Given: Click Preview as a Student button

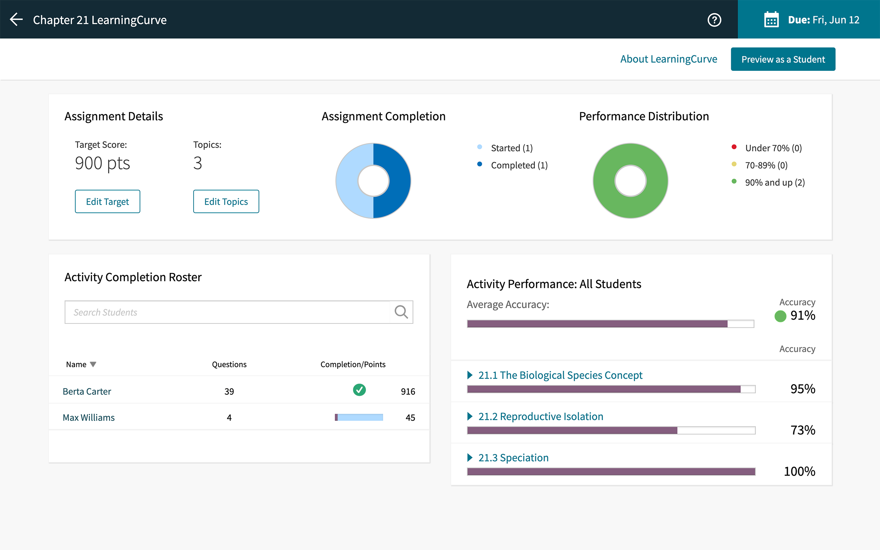Looking at the screenshot, I should tap(783, 59).
